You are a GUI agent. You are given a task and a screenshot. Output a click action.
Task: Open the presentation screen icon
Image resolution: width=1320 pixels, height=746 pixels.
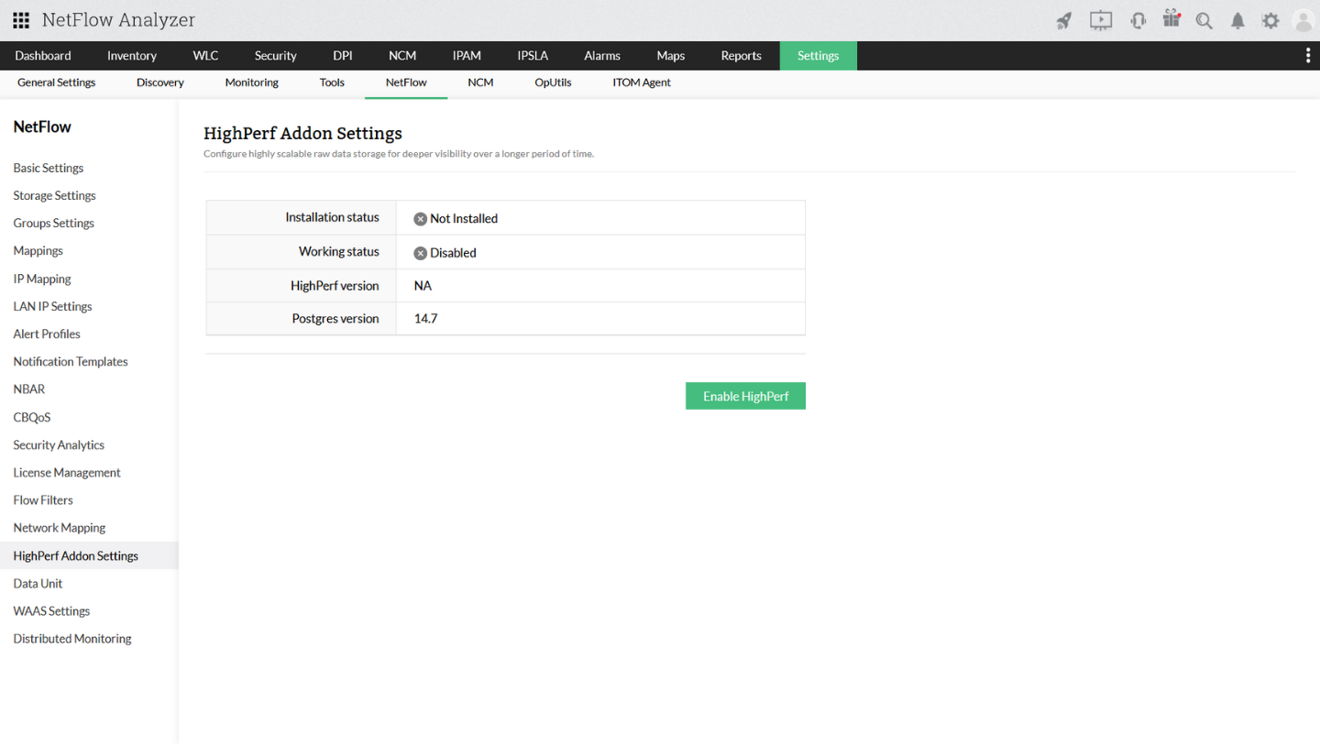pyautogui.click(x=1101, y=20)
